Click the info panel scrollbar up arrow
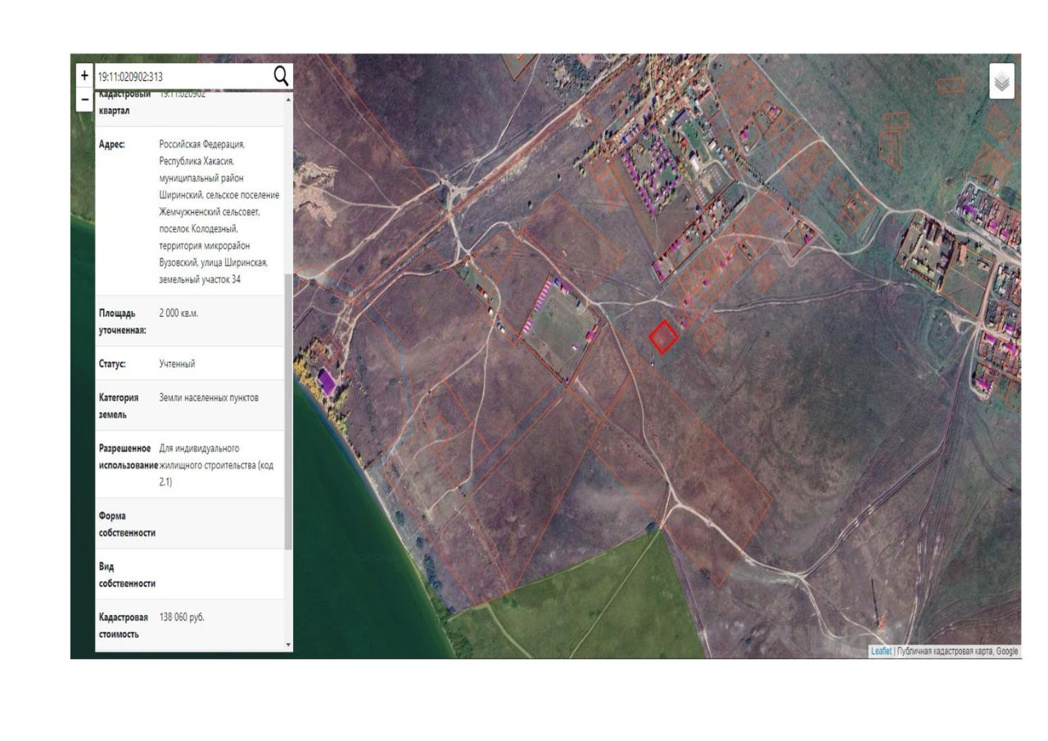Image resolution: width=1048 pixels, height=741 pixels. coord(287,100)
